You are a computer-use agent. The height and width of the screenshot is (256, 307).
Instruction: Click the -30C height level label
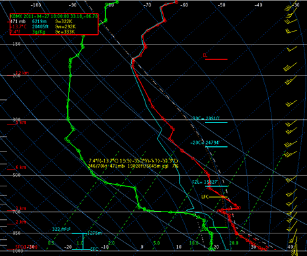click(205, 118)
